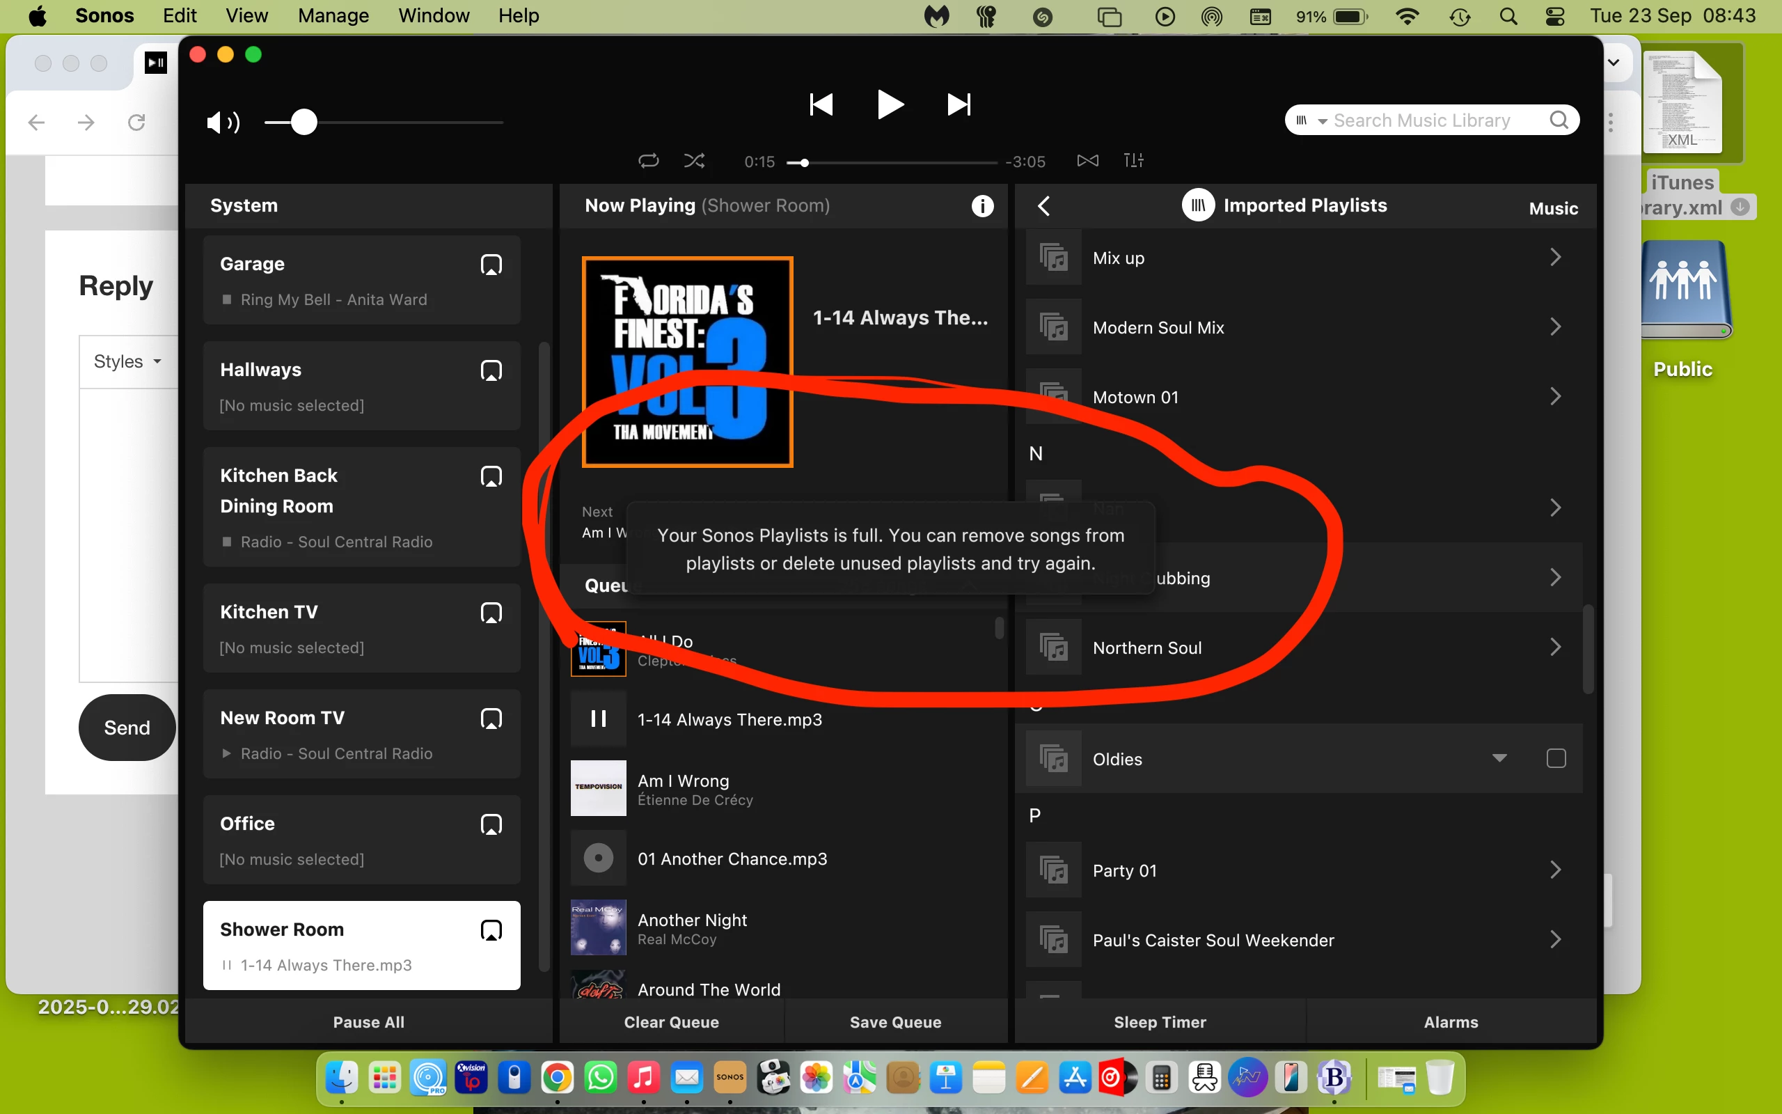This screenshot has width=1782, height=1114.
Task: Tick the Oldies checkbox
Action: (1556, 758)
